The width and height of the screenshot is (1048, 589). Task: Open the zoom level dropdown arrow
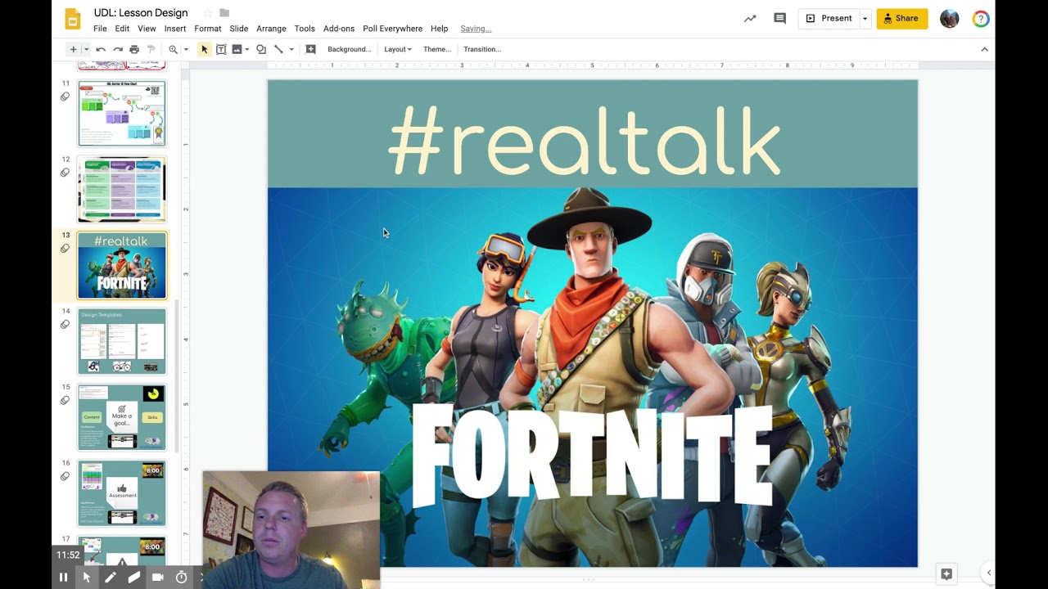click(186, 49)
